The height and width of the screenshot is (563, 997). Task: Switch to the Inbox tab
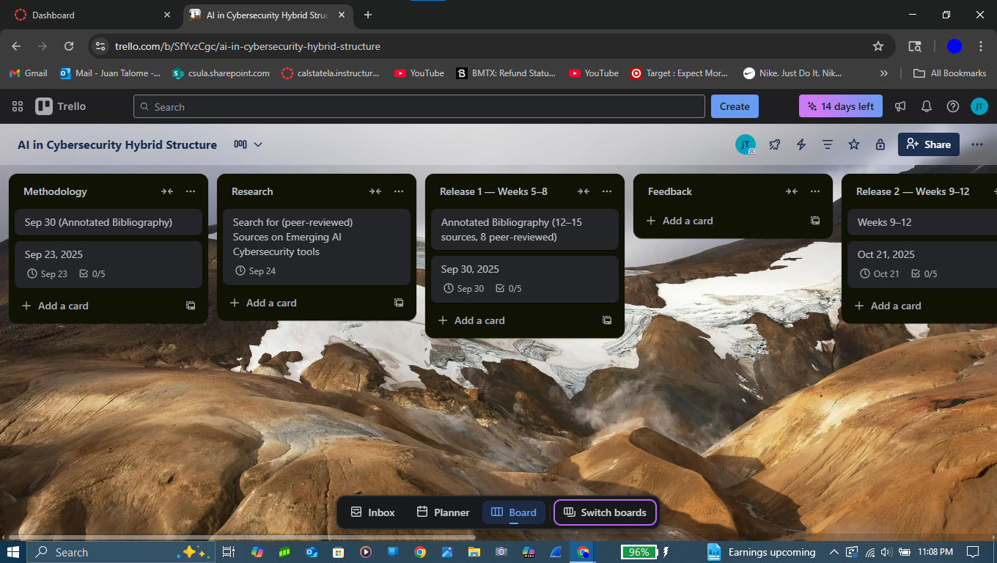tap(372, 512)
